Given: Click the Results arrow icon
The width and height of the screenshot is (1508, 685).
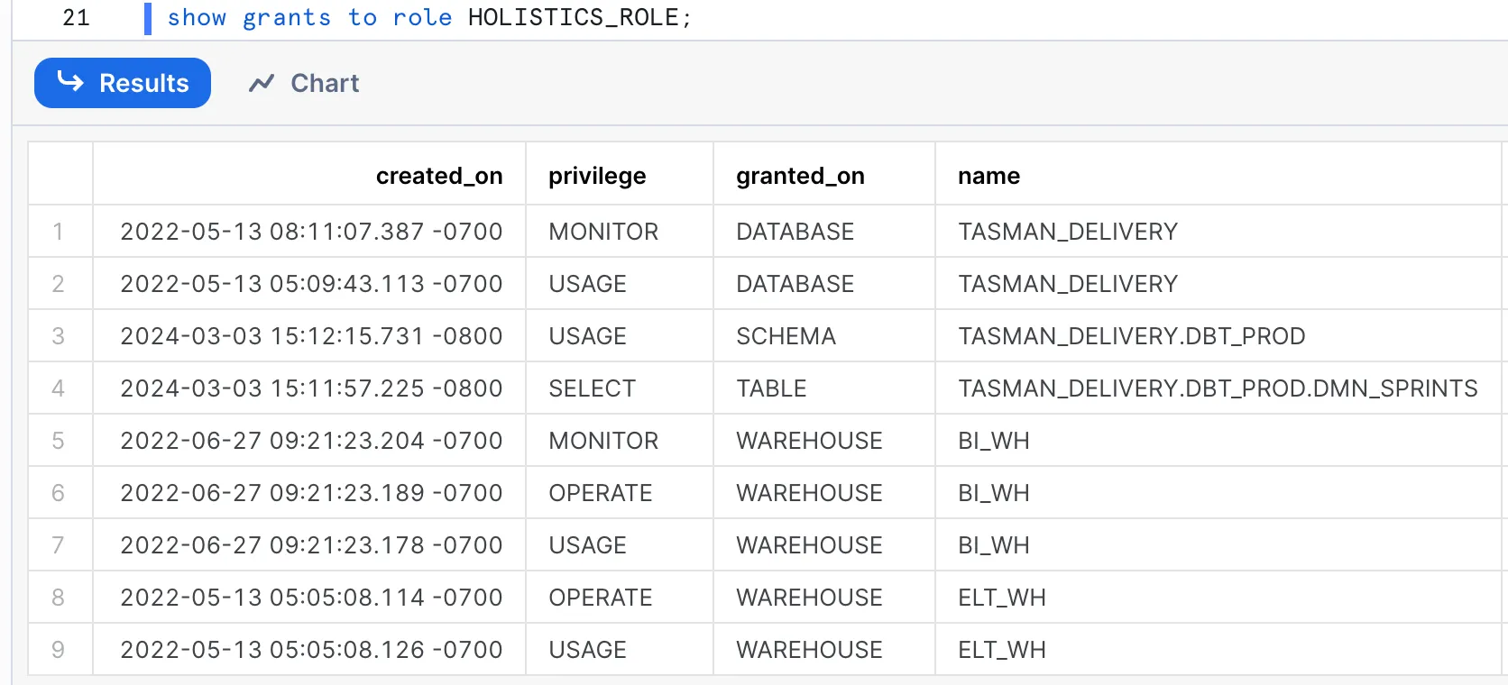Looking at the screenshot, I should [x=70, y=81].
